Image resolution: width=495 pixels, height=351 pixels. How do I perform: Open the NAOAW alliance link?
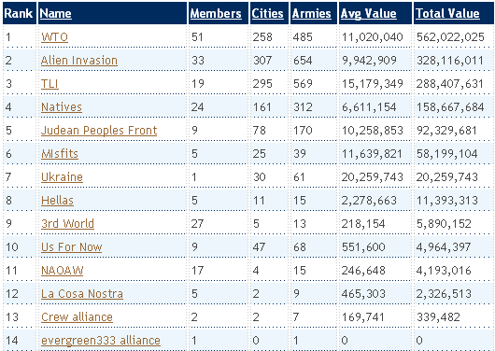(x=63, y=271)
